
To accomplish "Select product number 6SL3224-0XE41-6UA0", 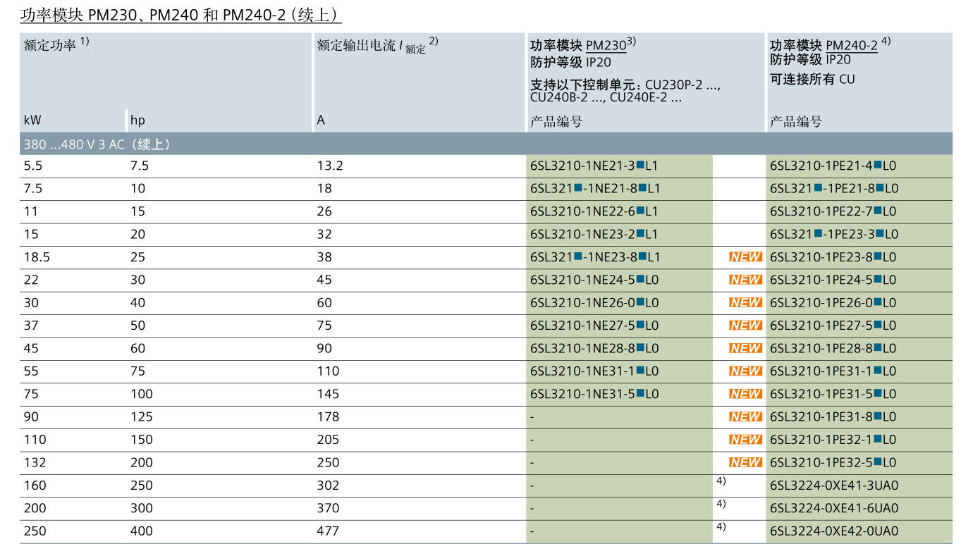I will pos(834,508).
